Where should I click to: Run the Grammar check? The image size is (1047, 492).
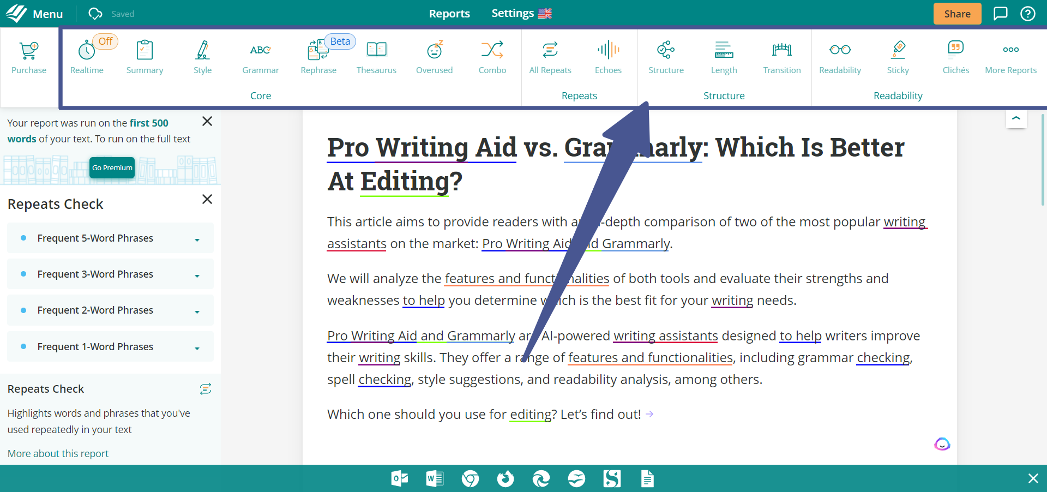click(x=261, y=57)
